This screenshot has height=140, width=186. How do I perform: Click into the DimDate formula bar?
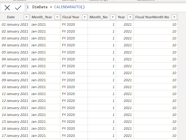coord(106,7)
